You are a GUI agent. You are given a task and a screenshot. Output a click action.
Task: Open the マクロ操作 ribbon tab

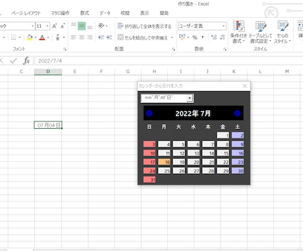click(x=60, y=13)
